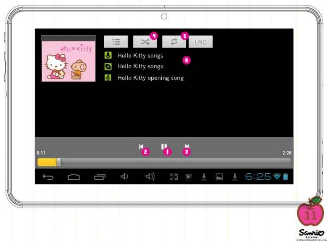This screenshot has width=327, height=242.
Task: Raise volume with the volume up icon
Action: tap(150, 177)
